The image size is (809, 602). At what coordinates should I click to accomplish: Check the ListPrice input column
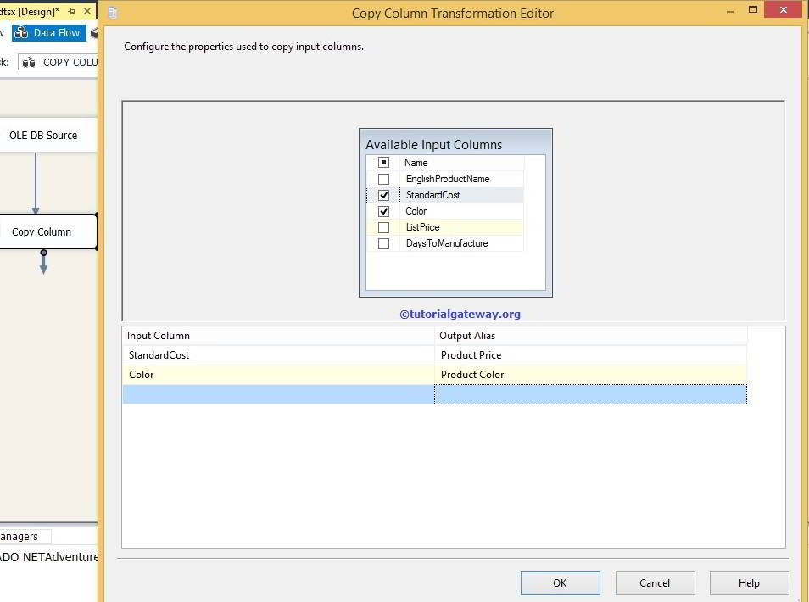pyautogui.click(x=383, y=227)
